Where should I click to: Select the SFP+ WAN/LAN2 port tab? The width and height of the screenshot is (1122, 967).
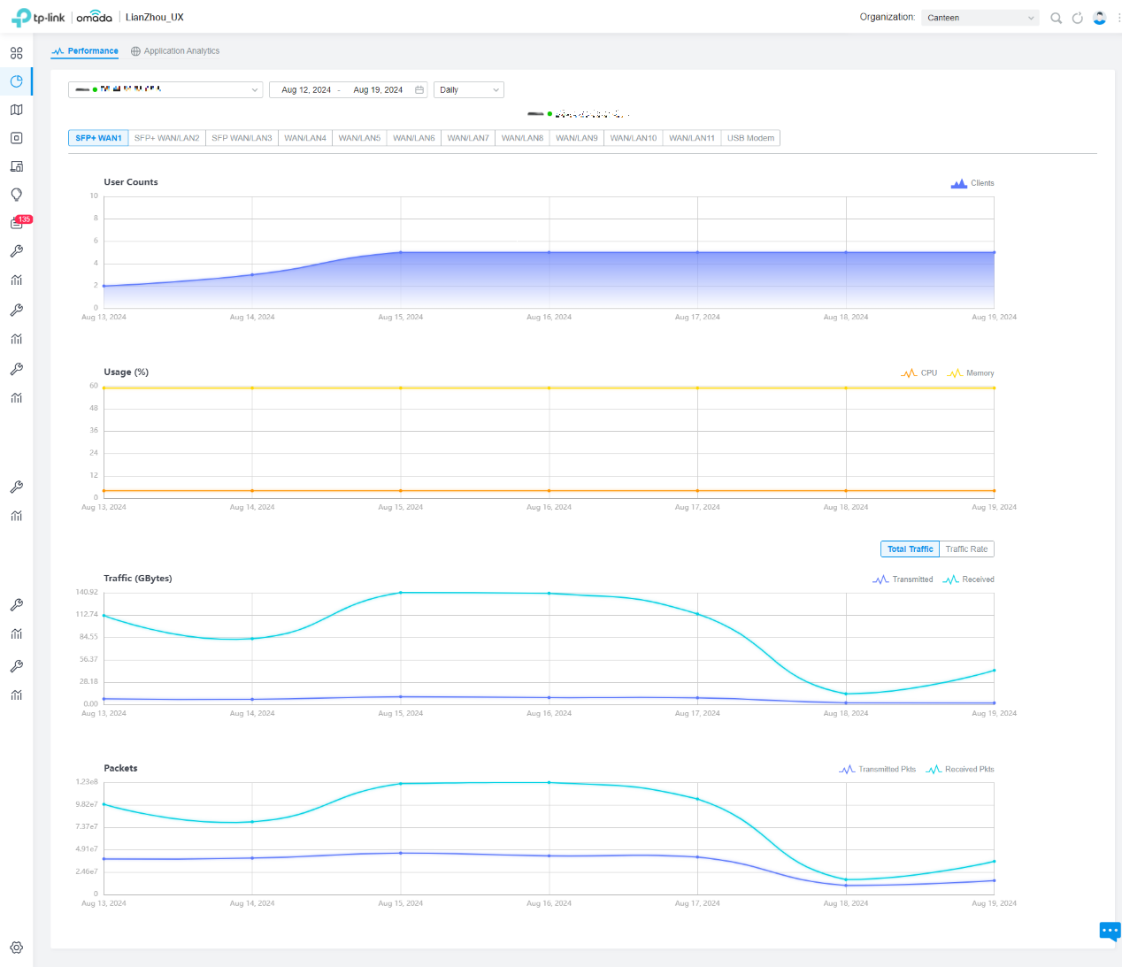tap(167, 138)
